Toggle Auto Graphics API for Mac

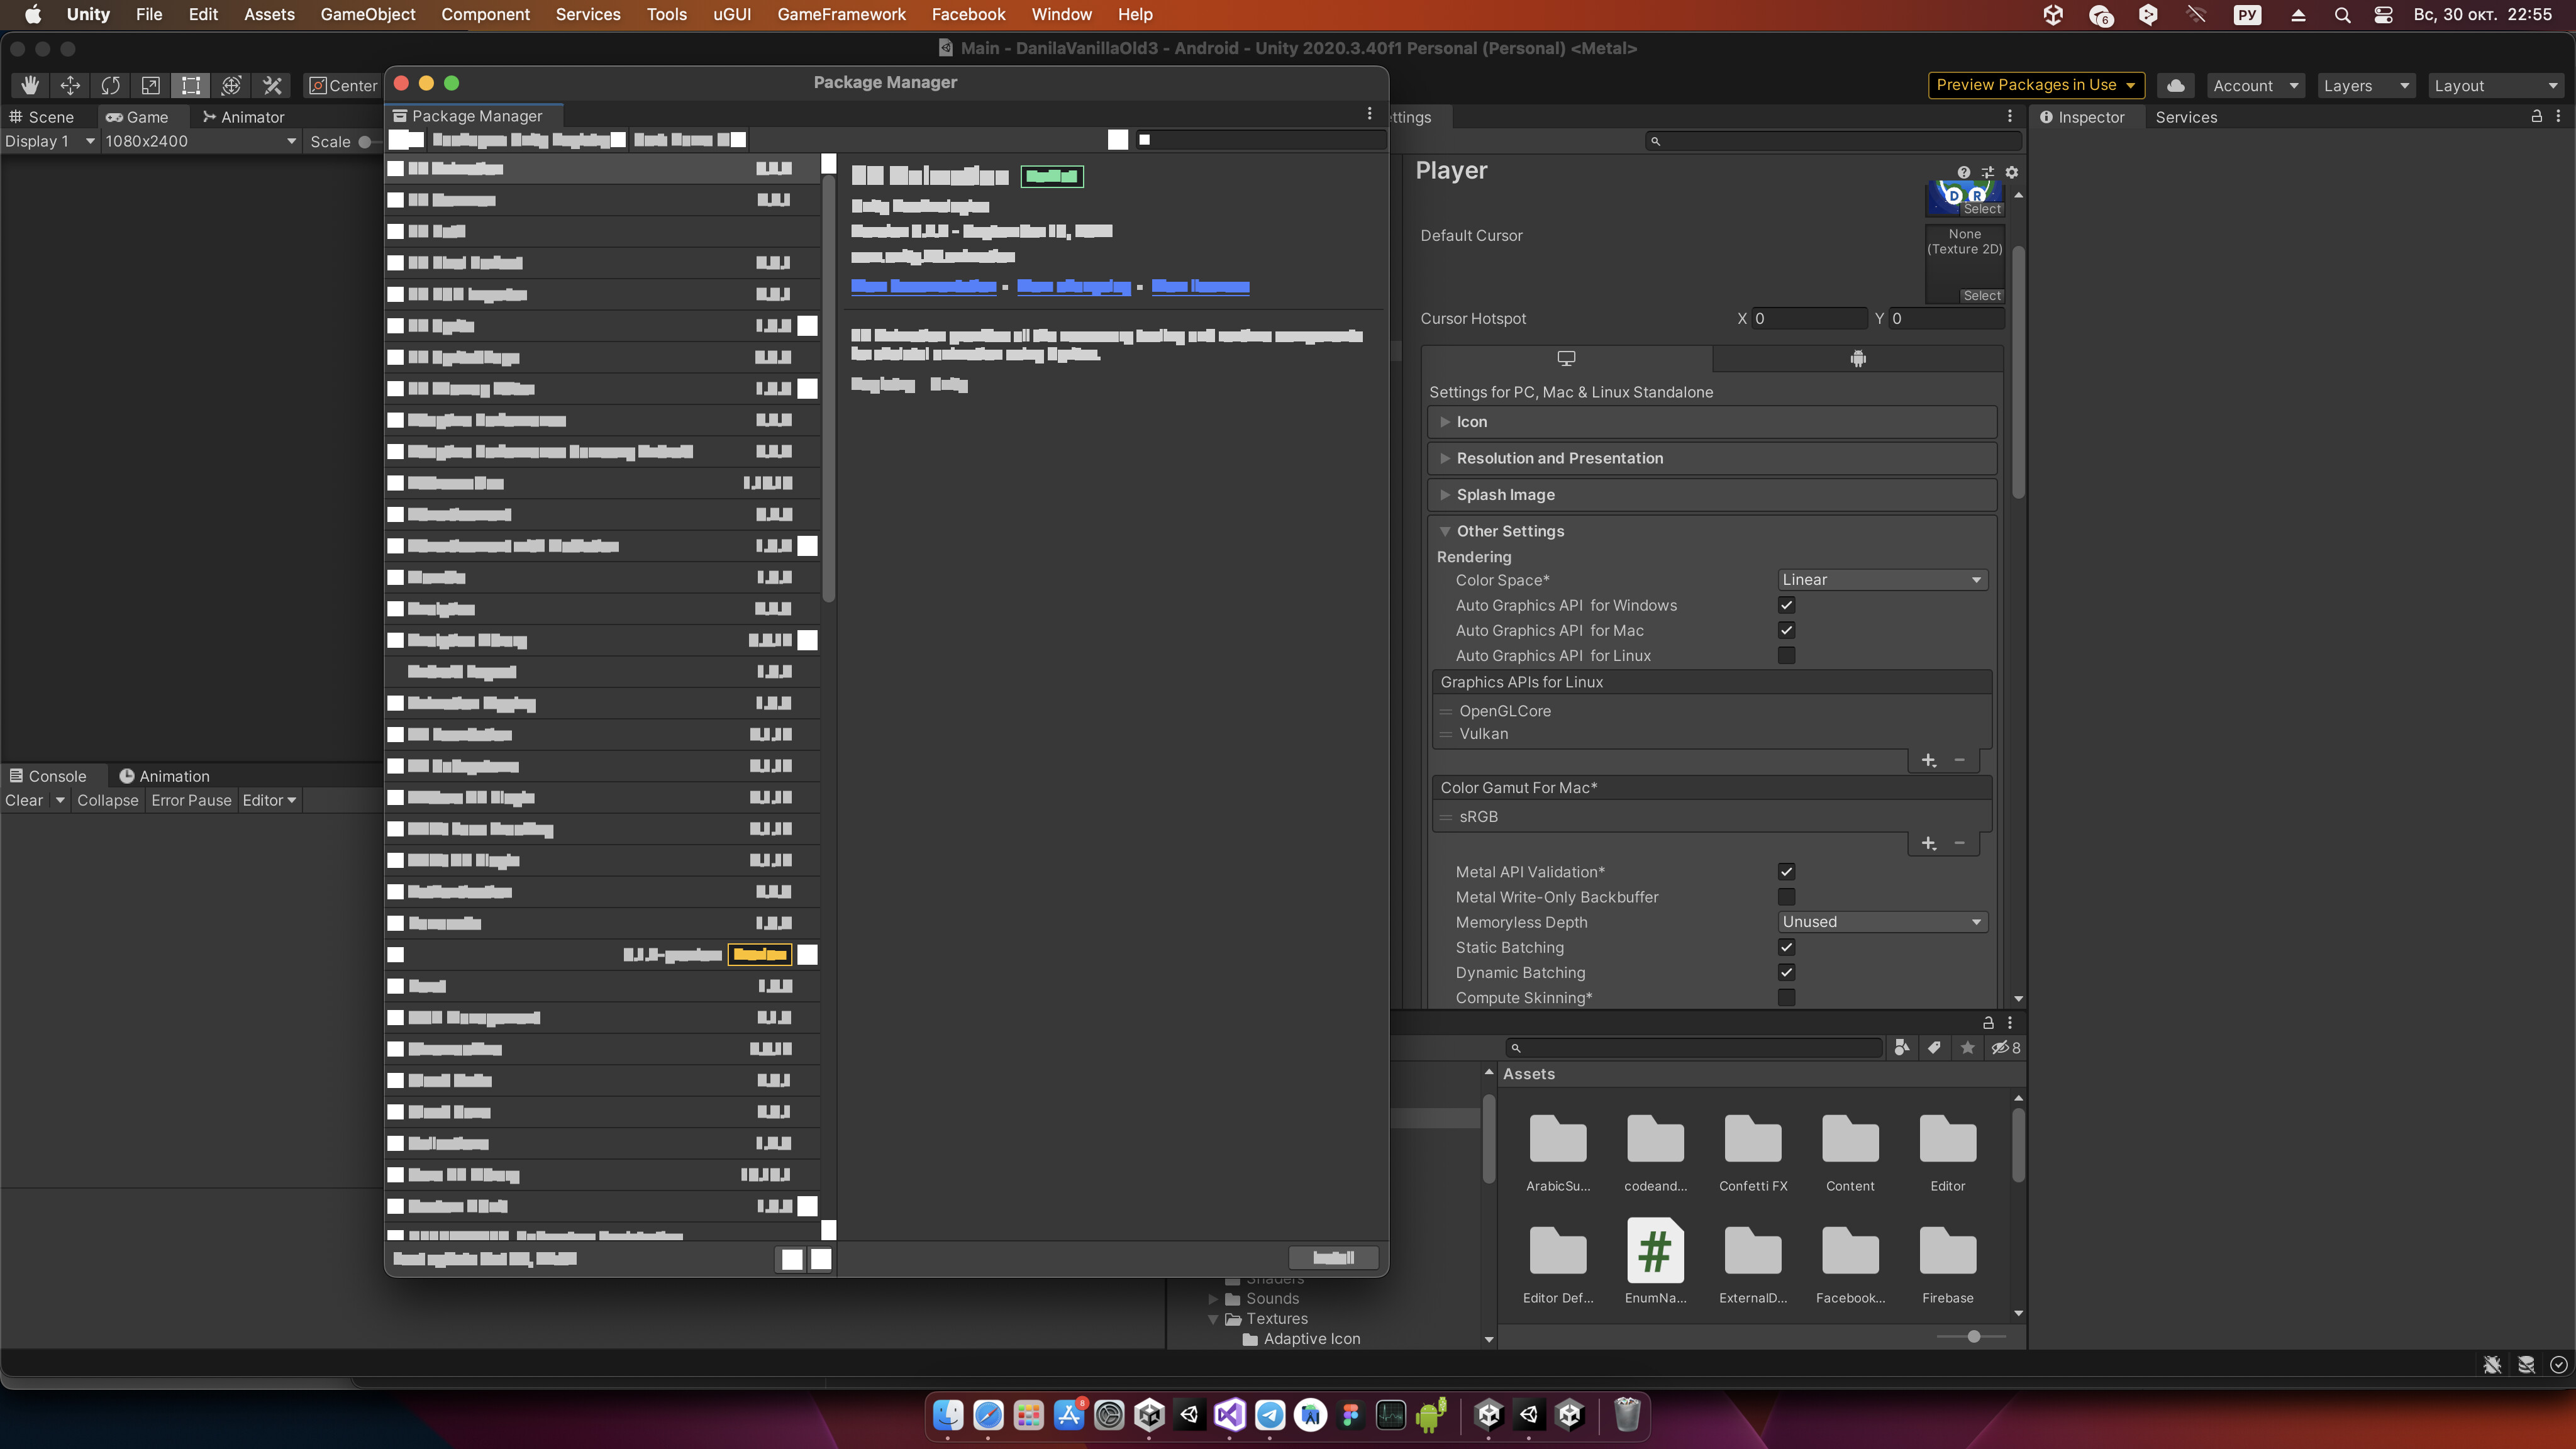coord(1786,630)
